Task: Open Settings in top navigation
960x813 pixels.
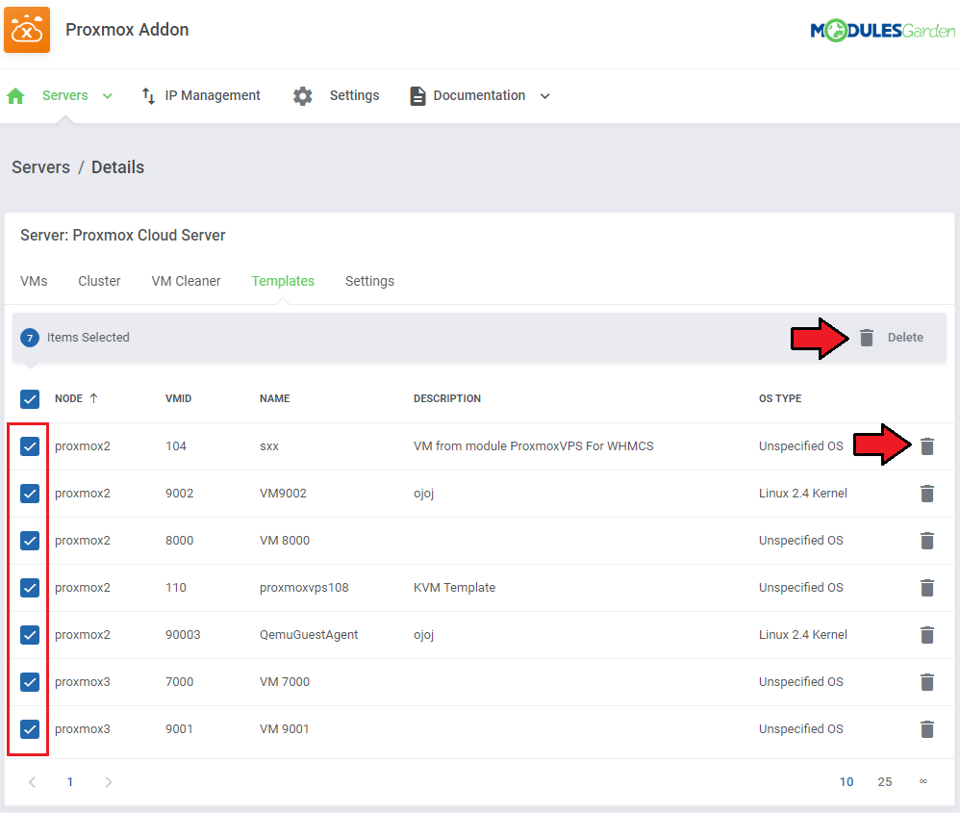Action: click(x=355, y=95)
